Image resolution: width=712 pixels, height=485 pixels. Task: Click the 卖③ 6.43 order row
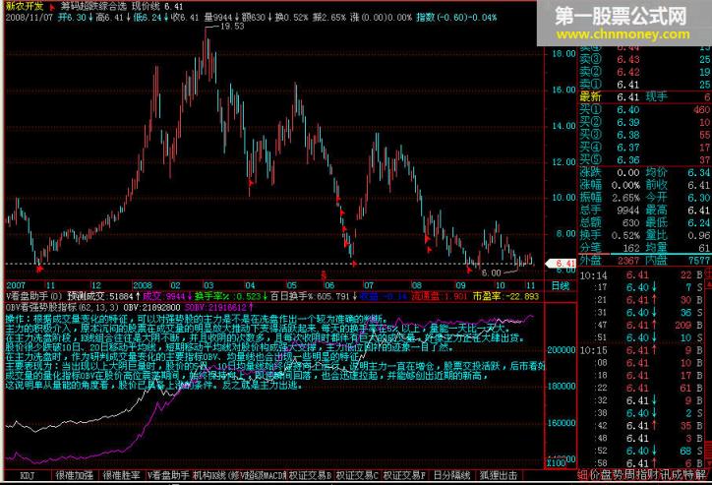(645, 59)
